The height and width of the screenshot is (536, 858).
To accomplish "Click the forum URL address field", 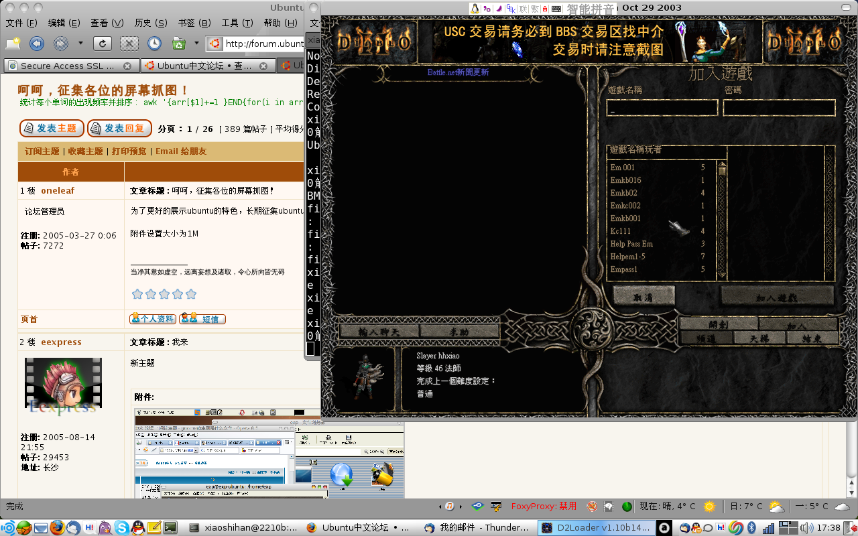I will 264,44.
